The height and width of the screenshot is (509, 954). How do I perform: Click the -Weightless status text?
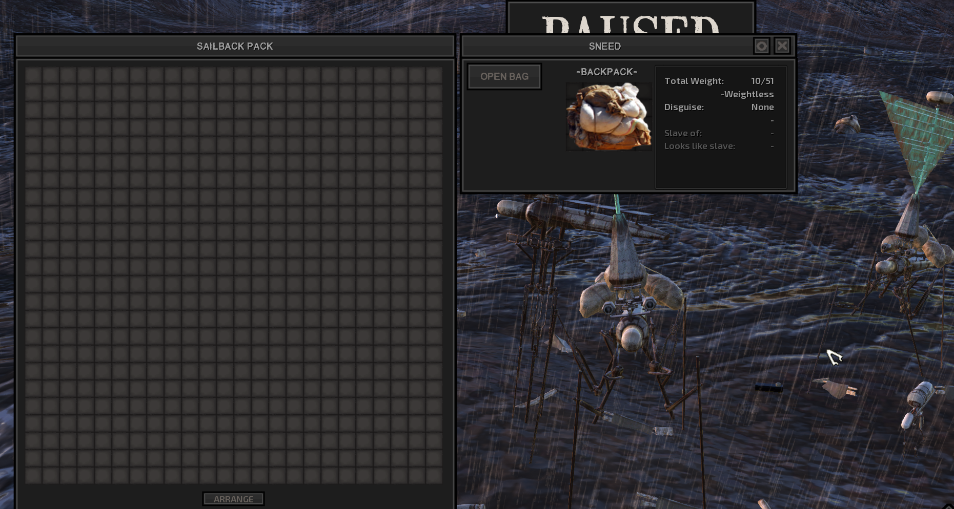tap(747, 94)
